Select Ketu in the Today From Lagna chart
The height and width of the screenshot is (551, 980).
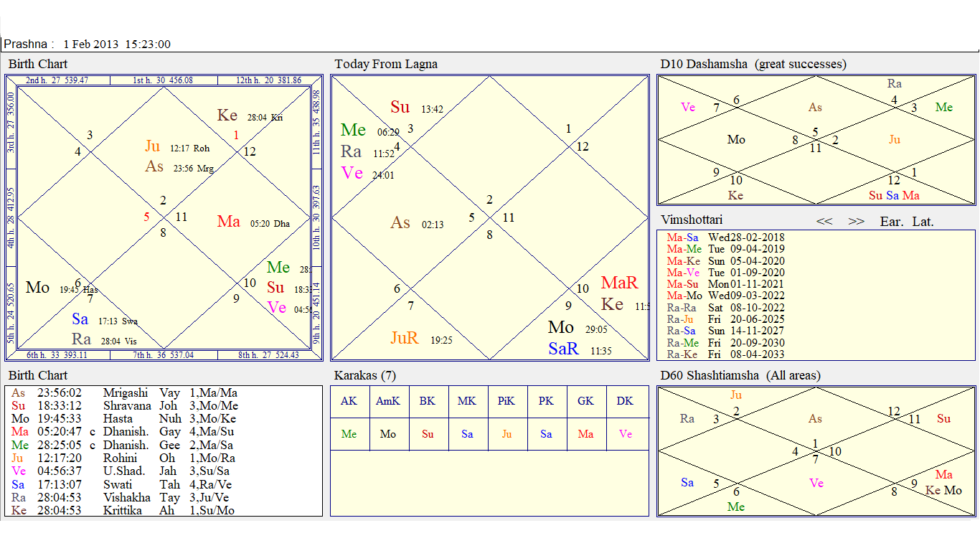tap(611, 304)
